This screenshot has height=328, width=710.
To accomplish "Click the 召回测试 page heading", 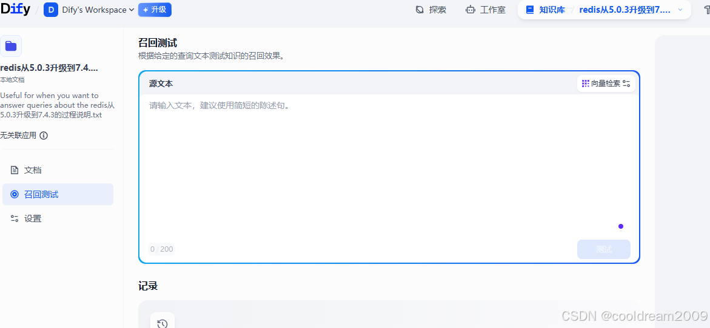I will tap(158, 43).
